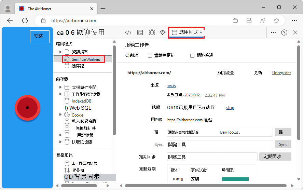Select 背景擷 fetch item

pyautogui.click(x=78, y=170)
